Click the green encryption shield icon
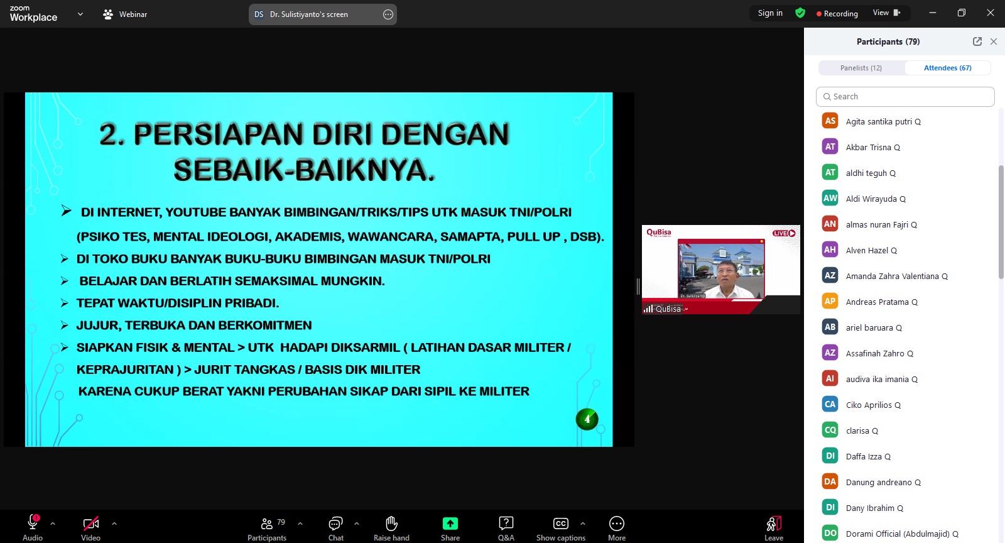 pos(800,13)
